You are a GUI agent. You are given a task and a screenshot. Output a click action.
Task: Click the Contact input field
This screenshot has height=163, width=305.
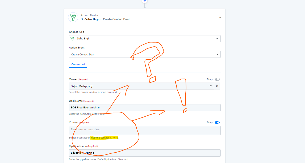(x=145, y=131)
